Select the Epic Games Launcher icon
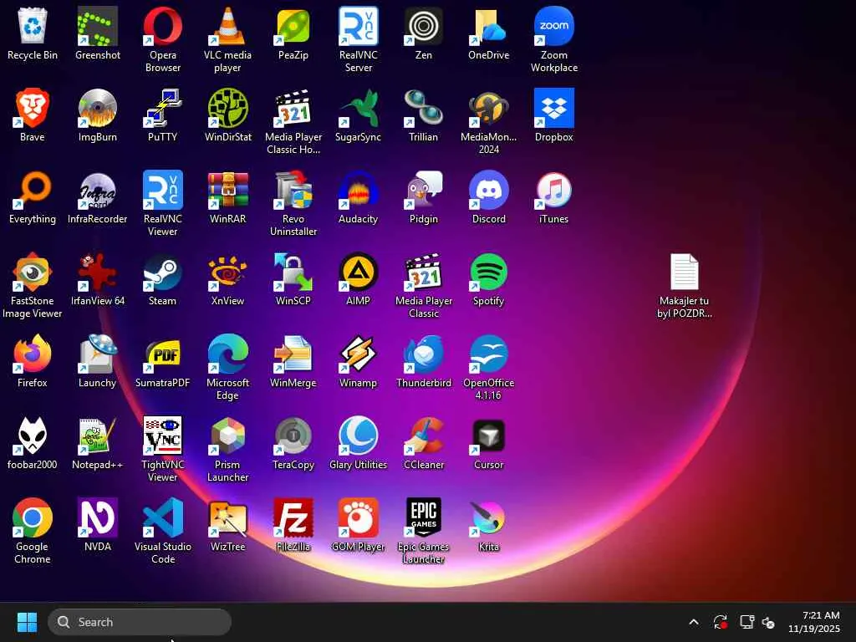Screen dimensions: 856x642 (424, 519)
